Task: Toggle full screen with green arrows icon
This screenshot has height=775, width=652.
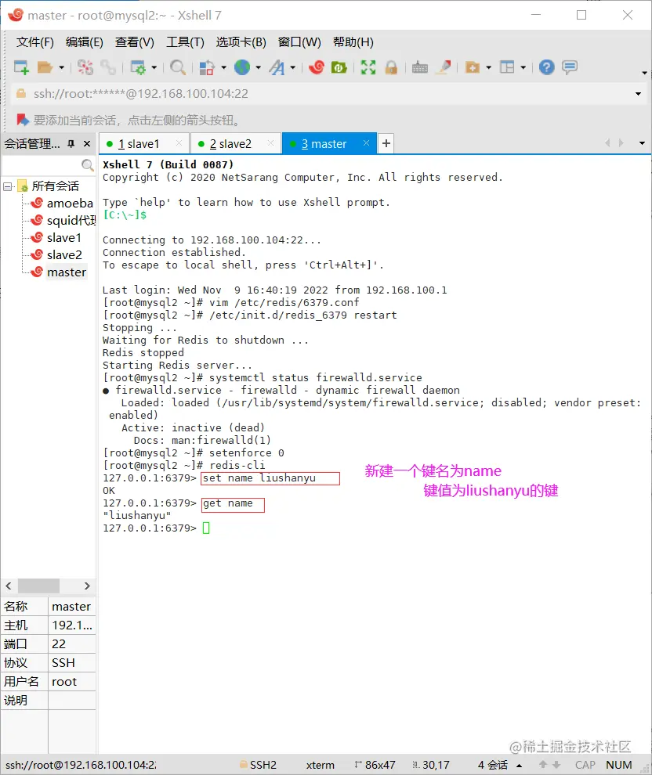Action: (368, 67)
